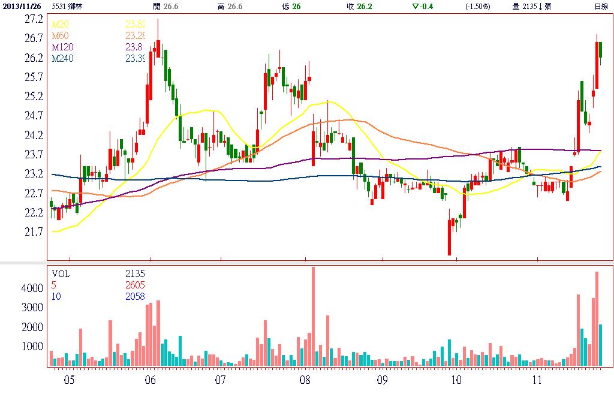Click the month 08 marker on time axis
614x397 pixels.
(x=305, y=380)
